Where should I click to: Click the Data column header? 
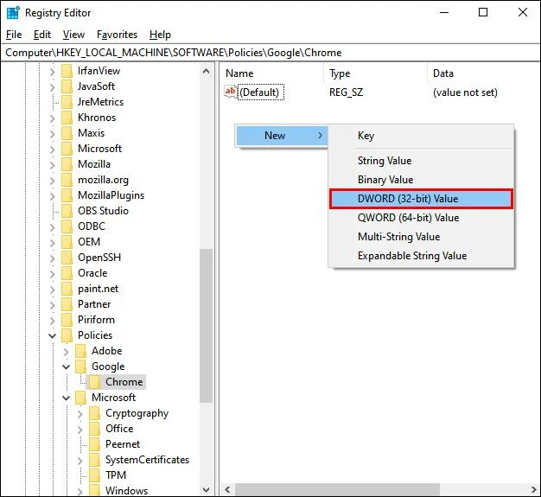point(483,73)
